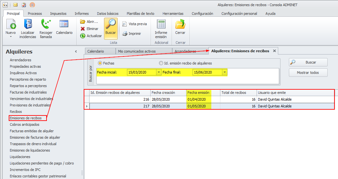Click the Mostrar todos button
The height and width of the screenshot is (179, 338).
308,73
